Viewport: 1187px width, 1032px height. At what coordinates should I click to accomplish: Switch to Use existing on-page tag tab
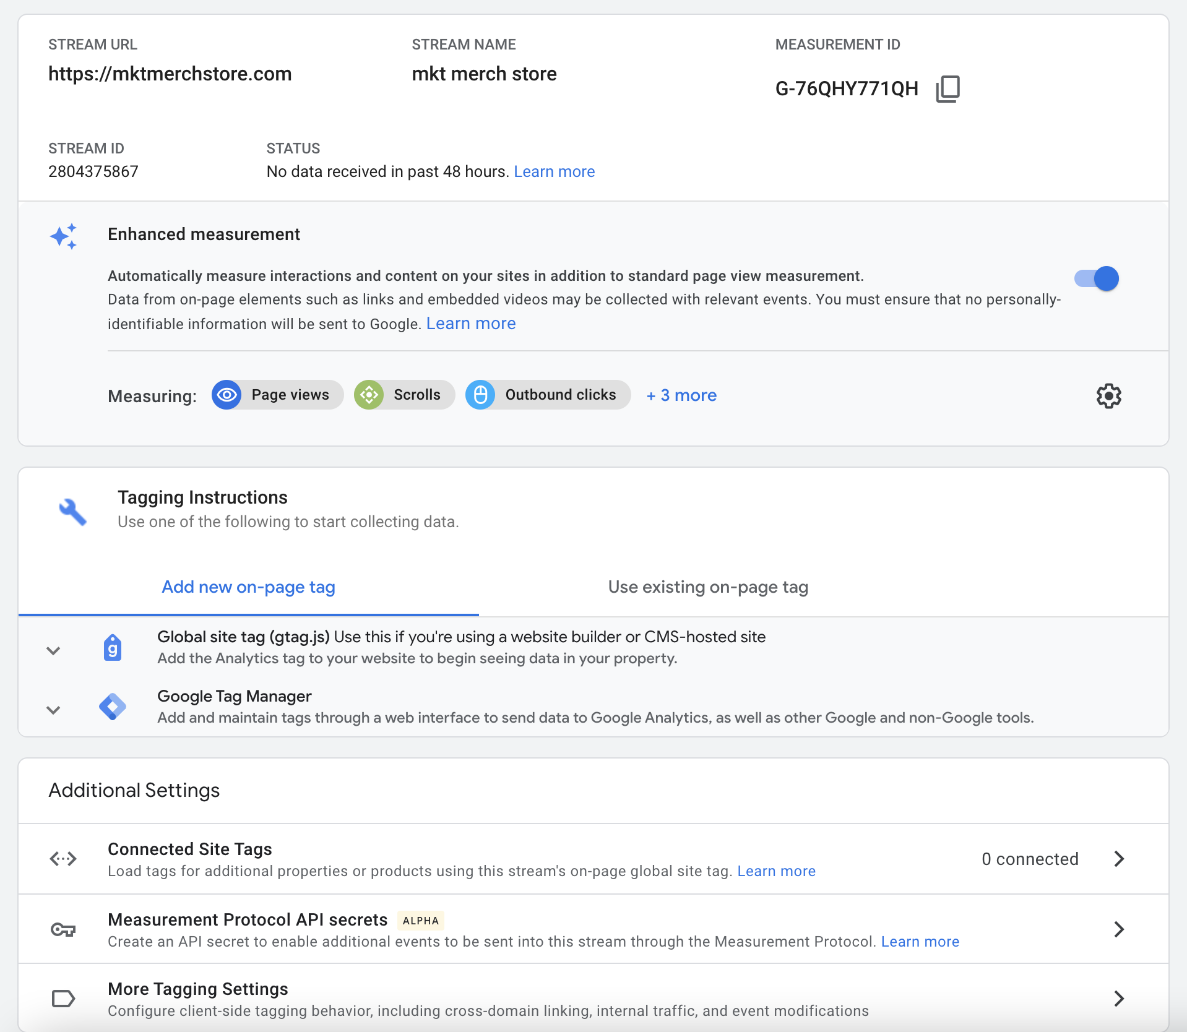pyautogui.click(x=707, y=587)
